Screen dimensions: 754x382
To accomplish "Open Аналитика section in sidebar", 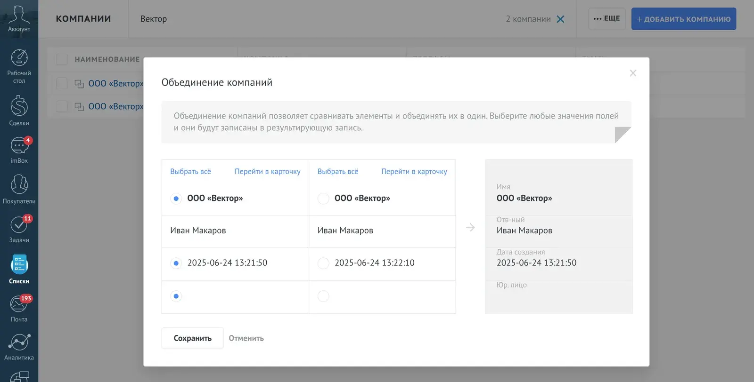I will tap(19, 347).
